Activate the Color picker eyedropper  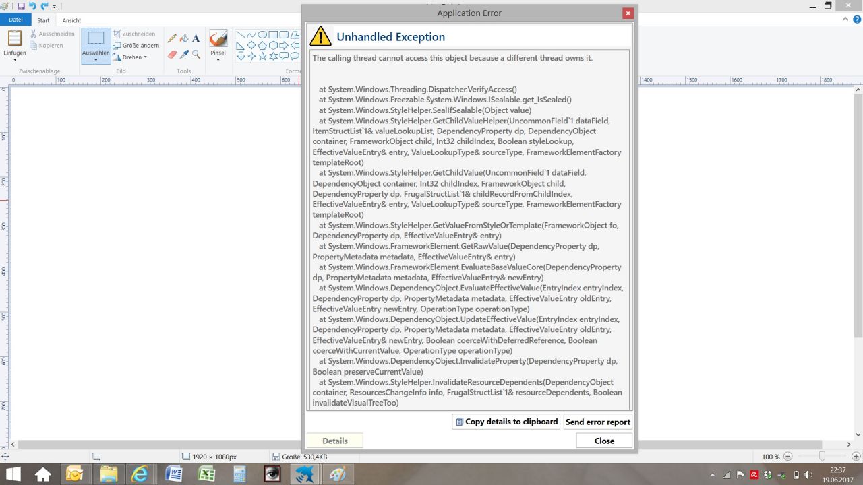click(184, 54)
